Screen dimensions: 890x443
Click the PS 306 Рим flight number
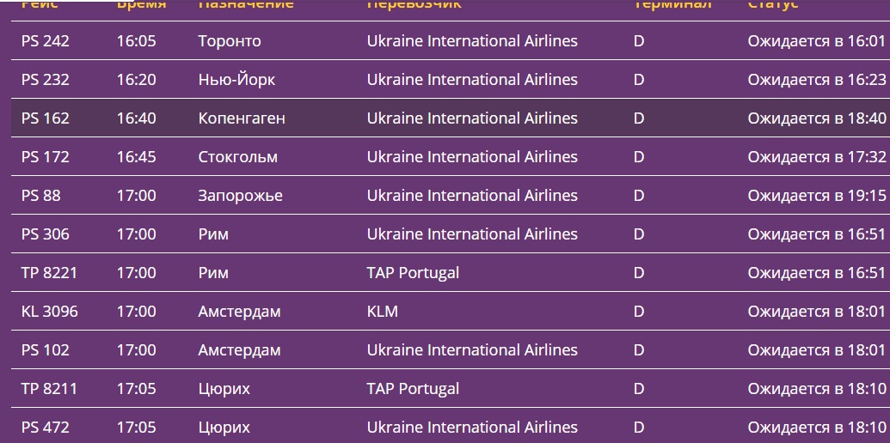46,234
